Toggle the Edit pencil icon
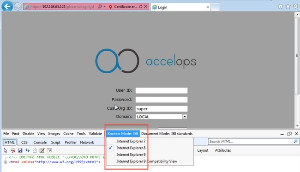Screen dimensions: 300x172 42,150
